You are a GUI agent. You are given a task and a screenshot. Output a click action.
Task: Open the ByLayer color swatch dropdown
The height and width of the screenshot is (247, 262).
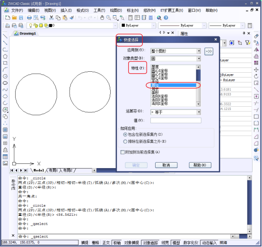point(138,26)
